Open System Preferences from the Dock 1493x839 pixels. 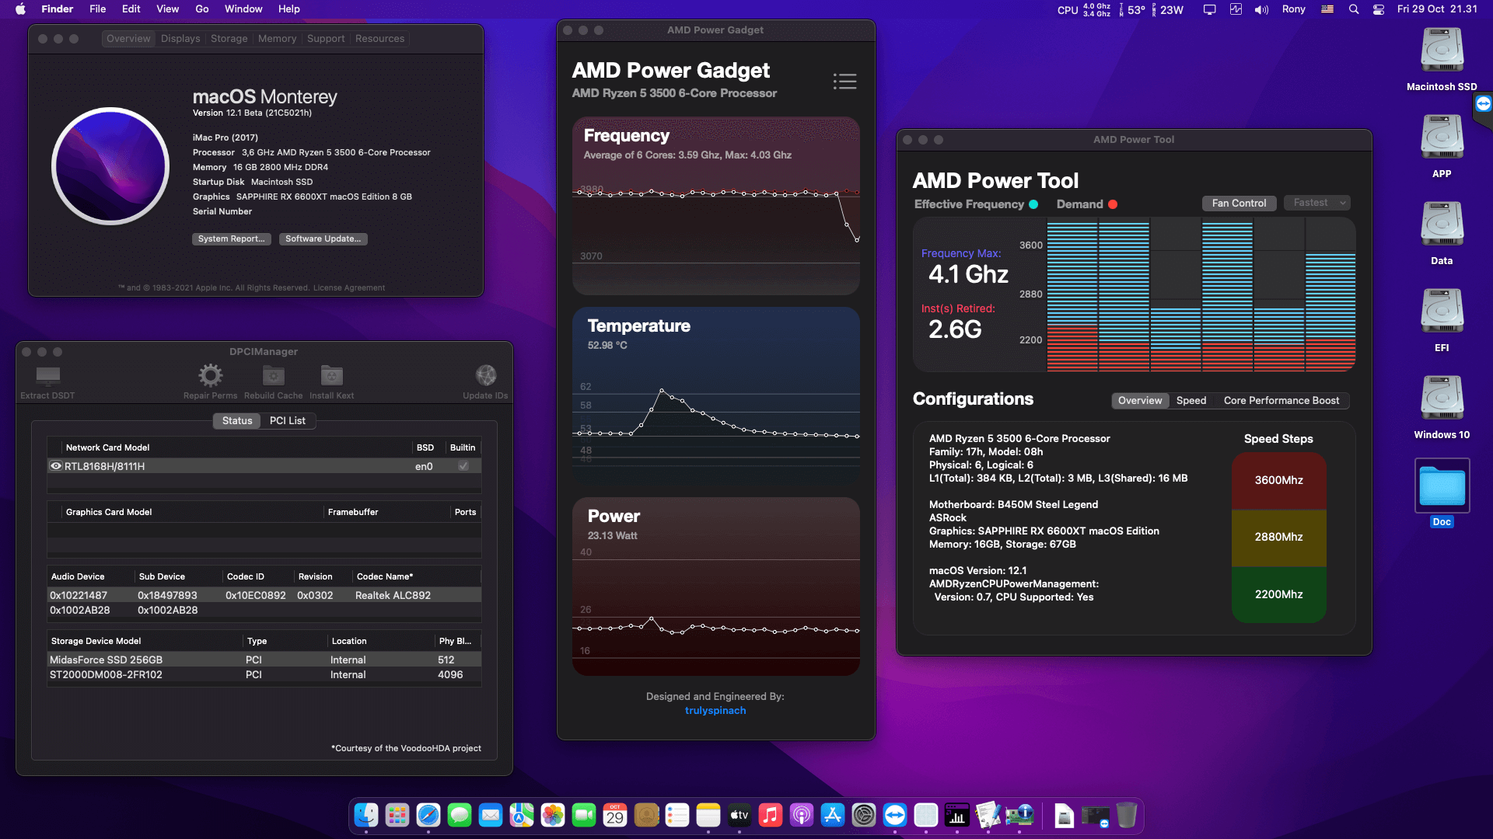(x=864, y=815)
